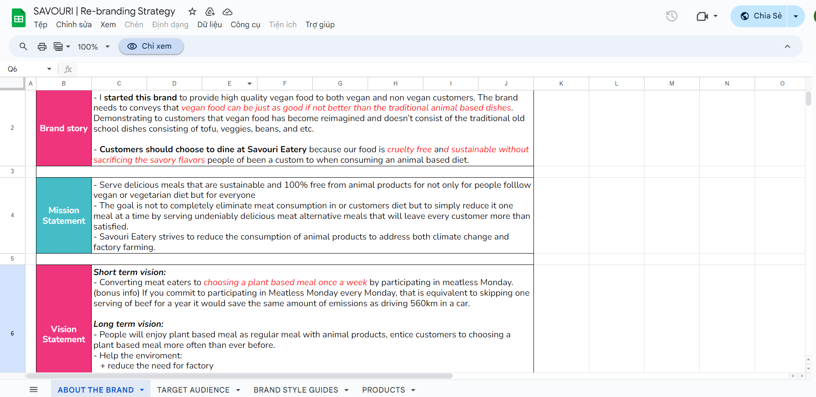Viewport: 816px width, 397px height.
Task: Switch to PRODUCTS tab
Action: pos(383,390)
